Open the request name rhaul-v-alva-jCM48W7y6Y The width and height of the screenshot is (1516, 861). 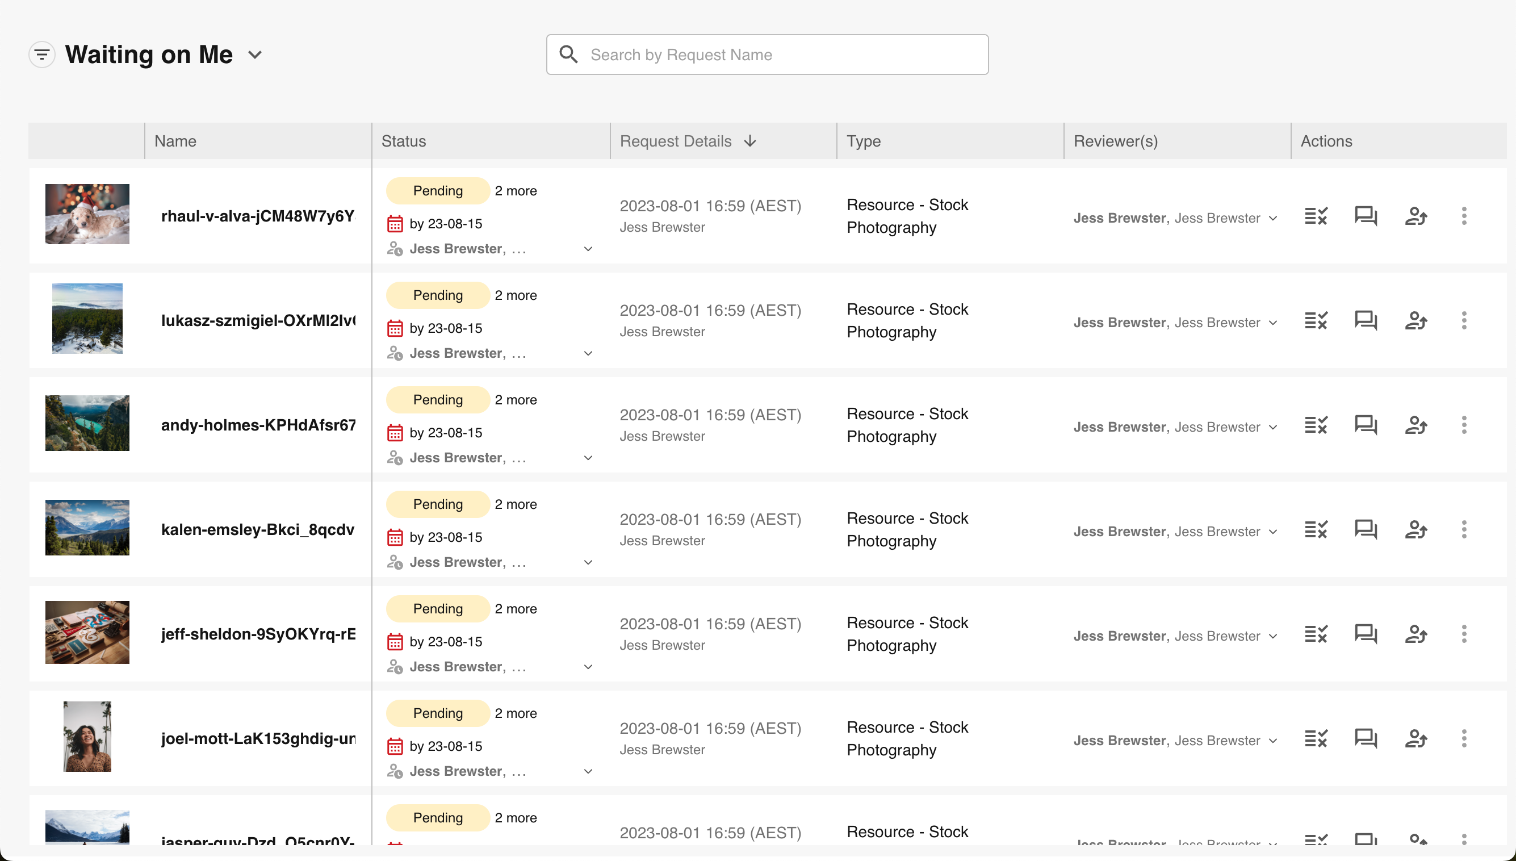(x=258, y=216)
